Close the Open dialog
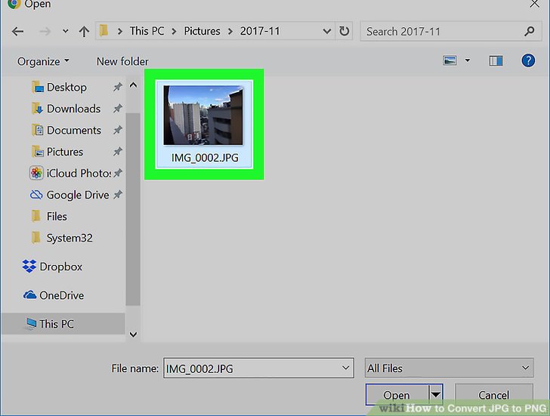550x416 pixels. (535, 4)
